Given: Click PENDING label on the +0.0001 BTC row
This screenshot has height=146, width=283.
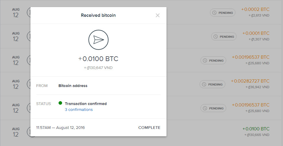Looking at the screenshot, I should coord(227,37).
